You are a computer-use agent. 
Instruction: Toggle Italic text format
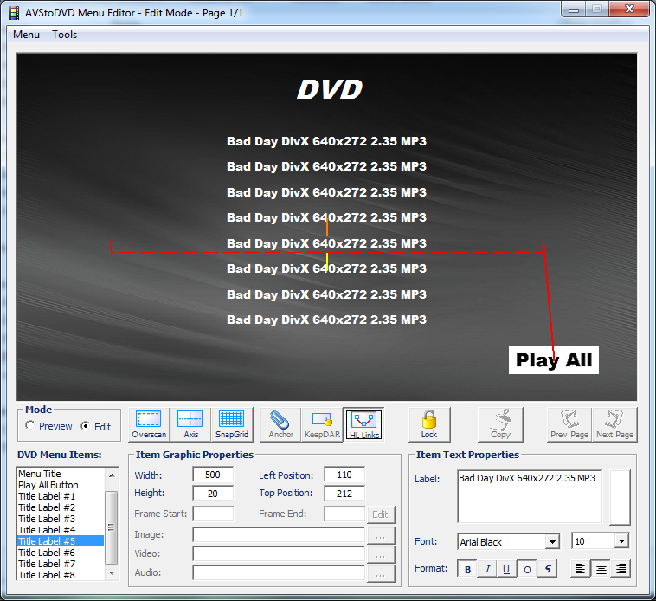pos(487,569)
